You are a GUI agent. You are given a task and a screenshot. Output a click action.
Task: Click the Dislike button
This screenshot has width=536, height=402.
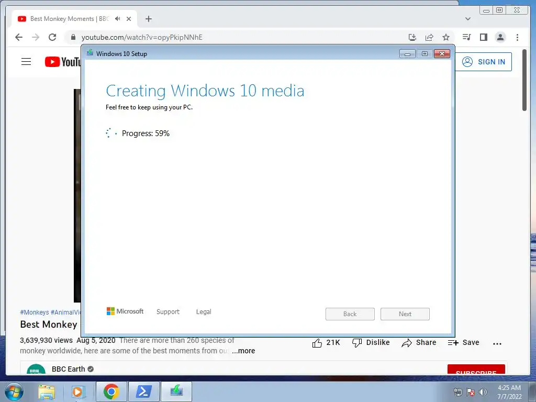(x=371, y=342)
